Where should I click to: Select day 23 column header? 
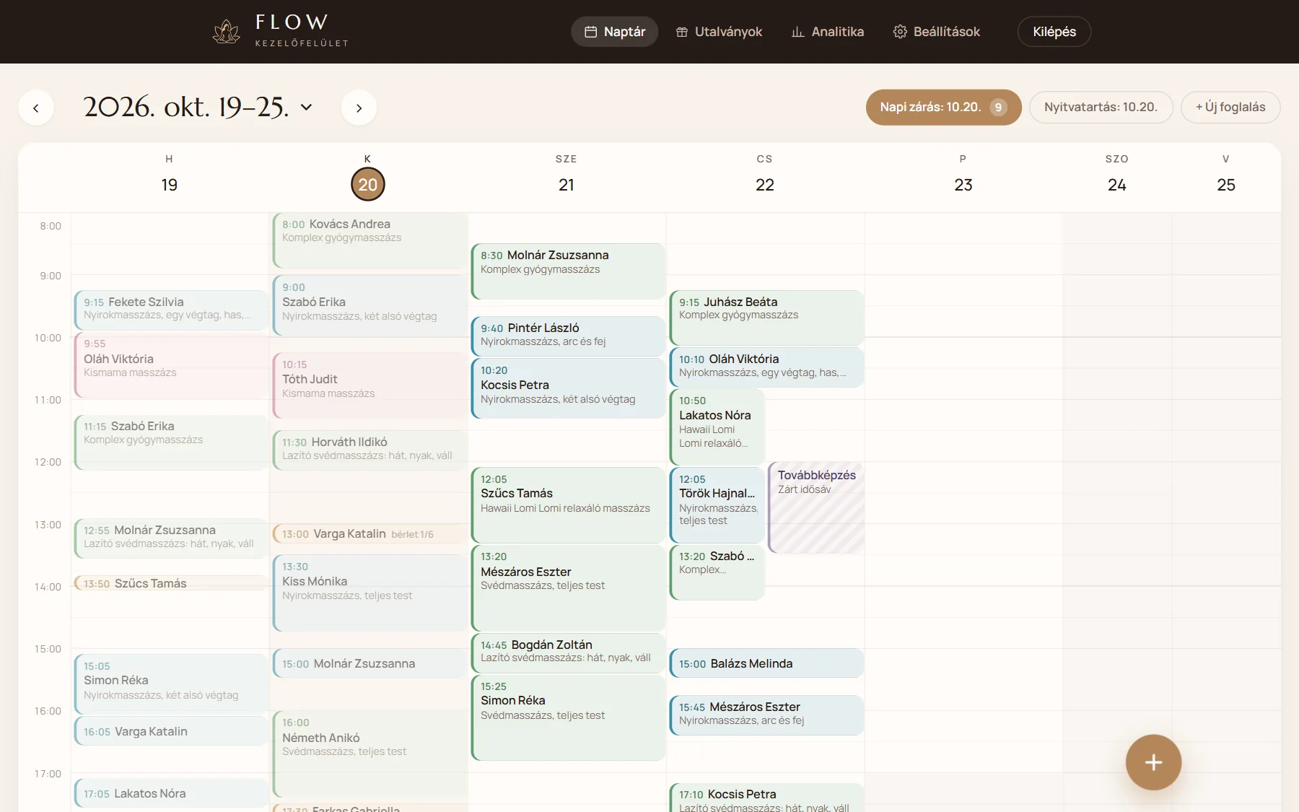pyautogui.click(x=963, y=185)
